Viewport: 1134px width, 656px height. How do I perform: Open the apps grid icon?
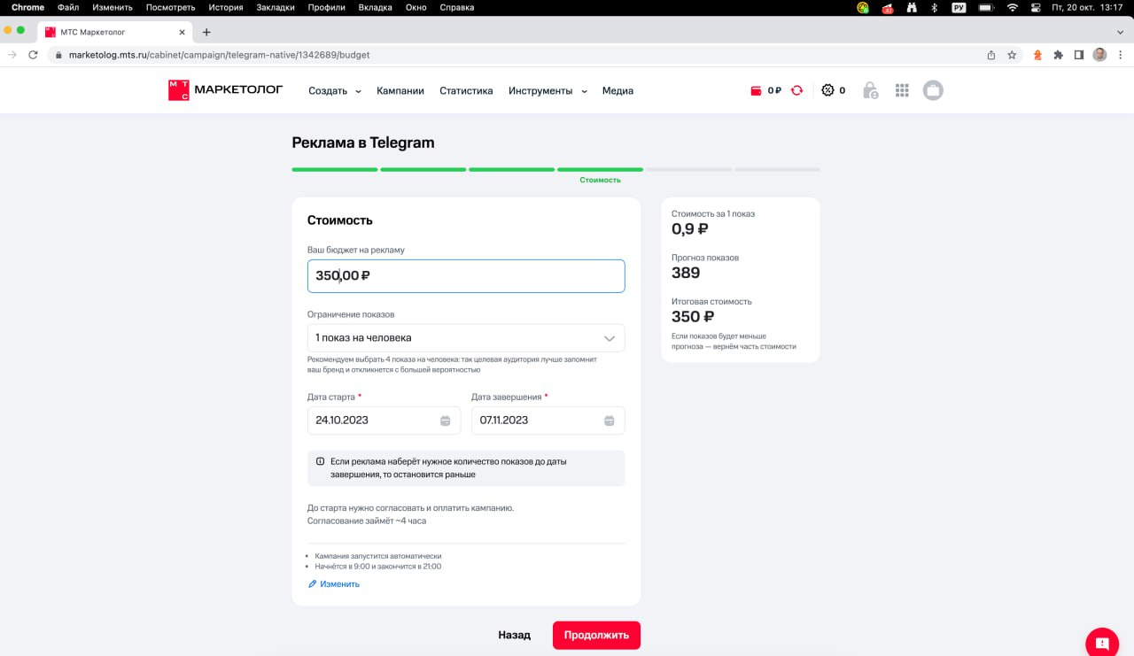pyautogui.click(x=902, y=90)
